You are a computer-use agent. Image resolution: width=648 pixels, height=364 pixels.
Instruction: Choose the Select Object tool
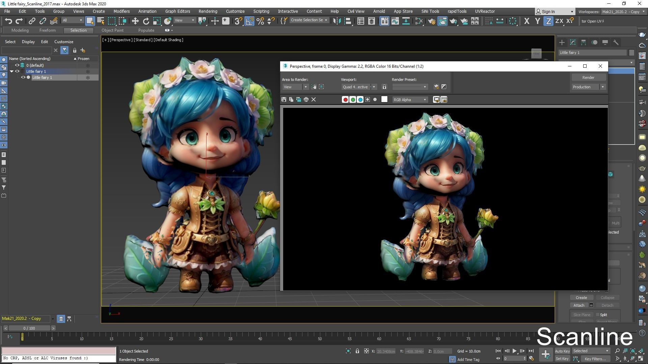[x=90, y=21]
